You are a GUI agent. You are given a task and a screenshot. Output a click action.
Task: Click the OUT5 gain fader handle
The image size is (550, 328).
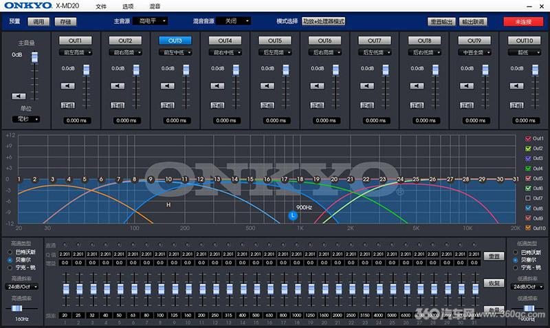[286, 70]
